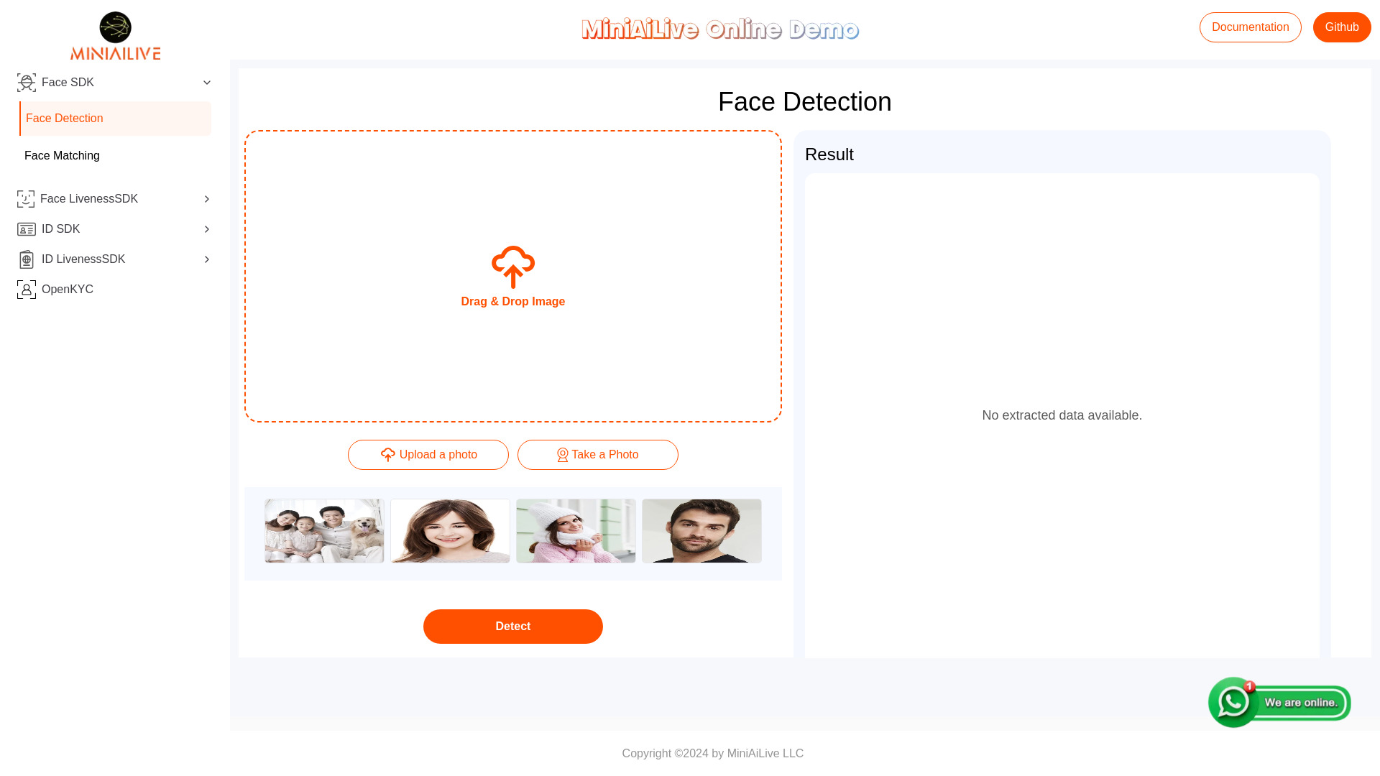The width and height of the screenshot is (1380, 776).
Task: Click the ID SDK sidebar icon
Action: [26, 228]
